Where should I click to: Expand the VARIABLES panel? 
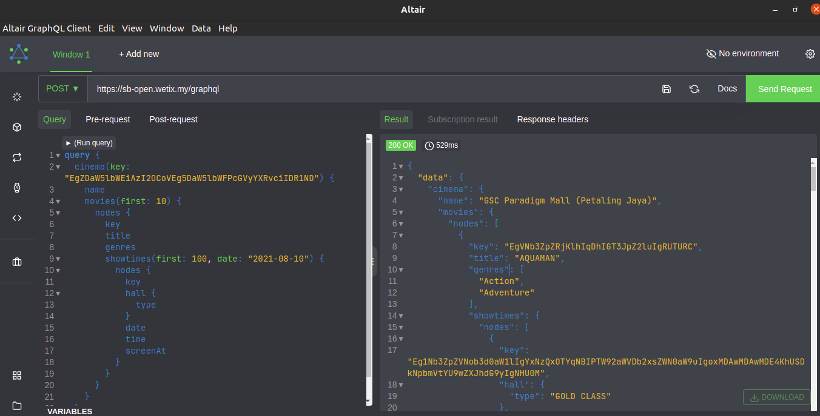click(x=70, y=411)
